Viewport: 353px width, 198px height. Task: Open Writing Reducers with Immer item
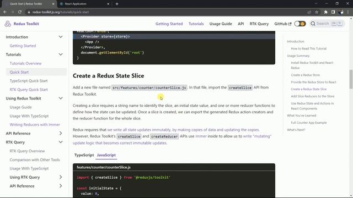35,125
